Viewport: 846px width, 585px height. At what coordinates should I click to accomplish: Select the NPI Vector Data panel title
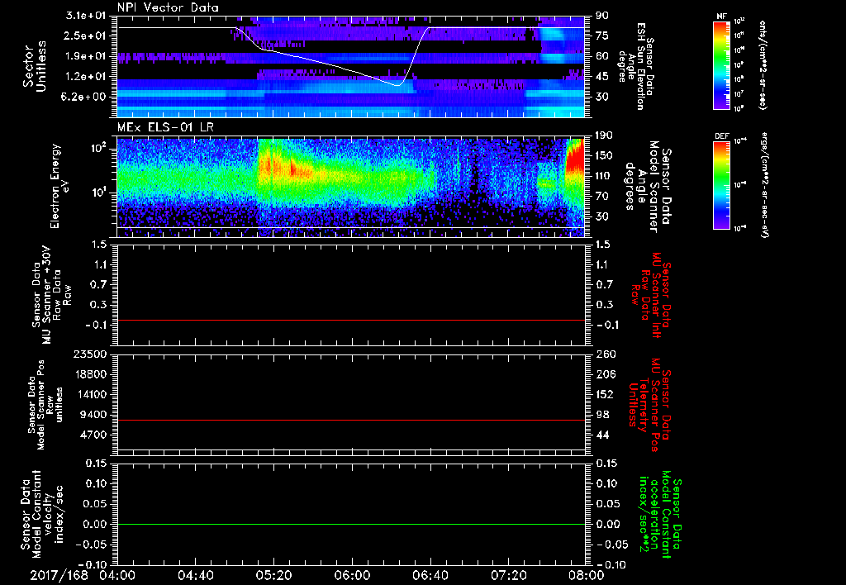pos(169,7)
